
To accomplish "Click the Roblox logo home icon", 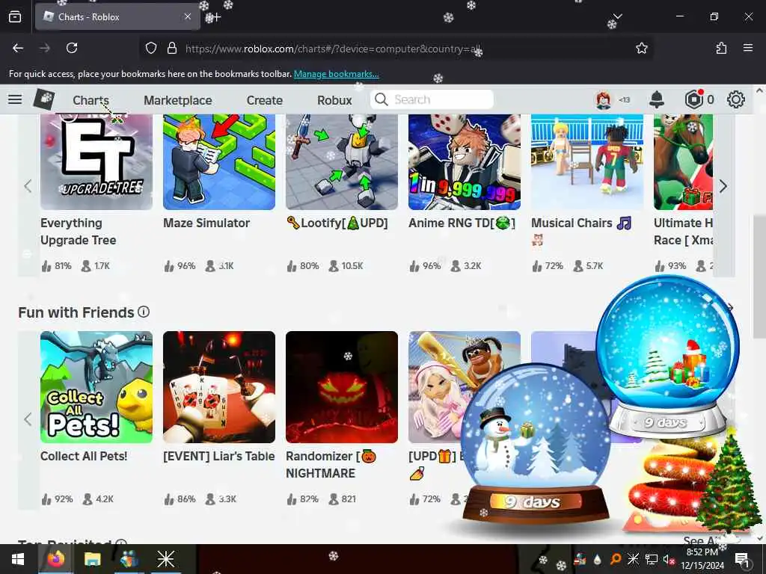I will pyautogui.click(x=44, y=99).
